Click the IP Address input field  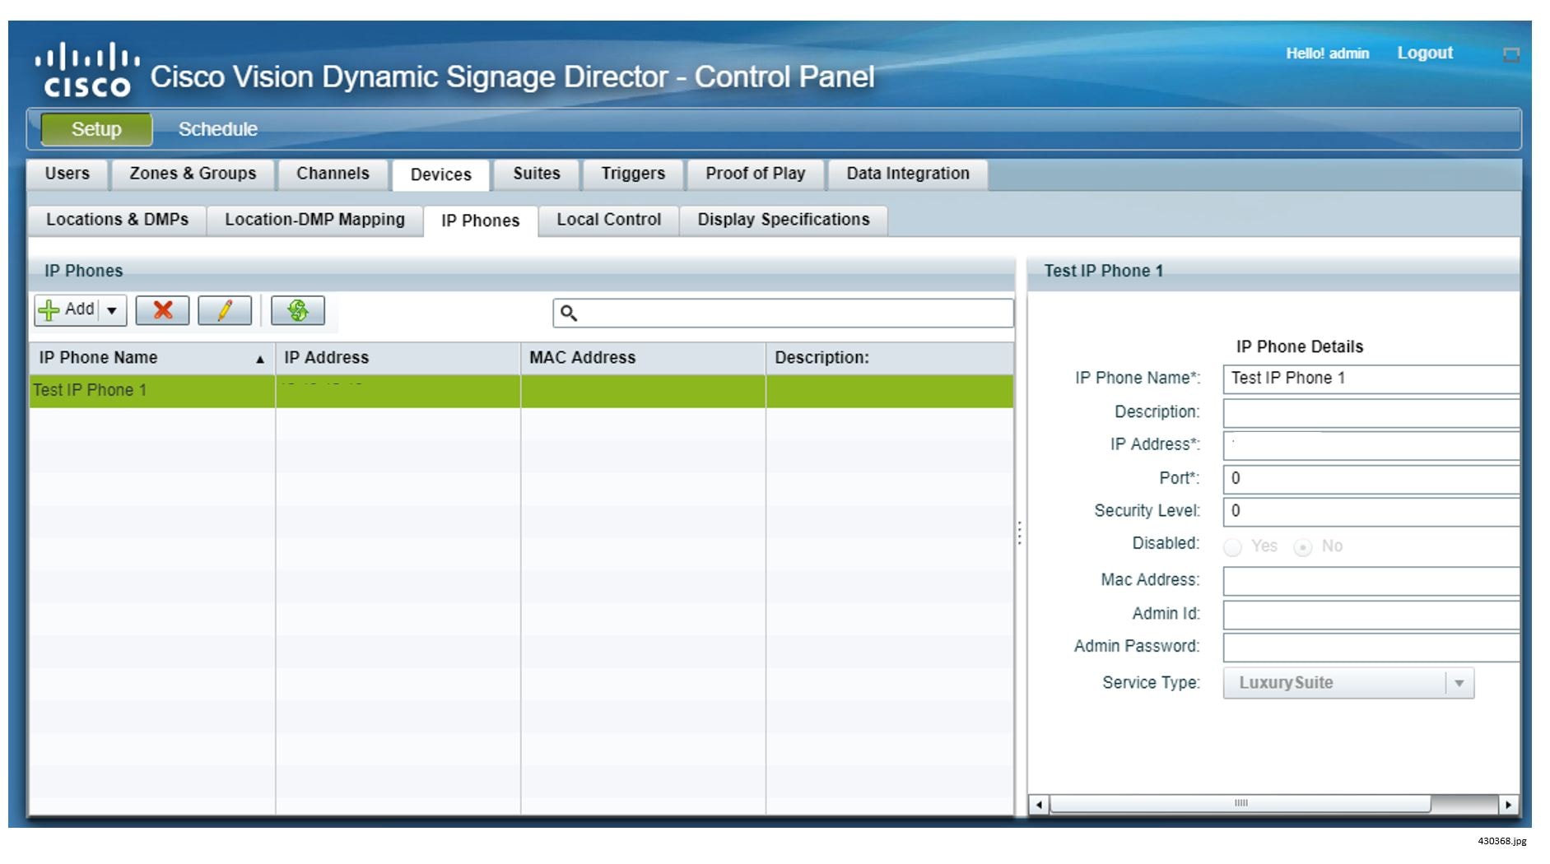(1371, 445)
